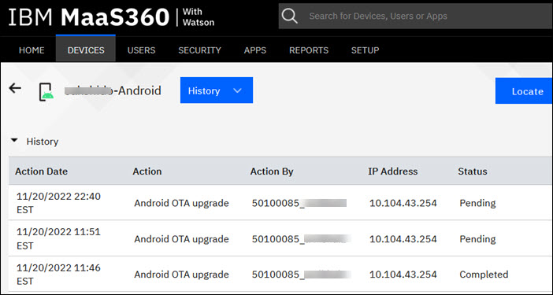Click IP 10.104.43.254 in the 22:40 row
Viewport: 553px width, 295px height.
click(x=403, y=203)
